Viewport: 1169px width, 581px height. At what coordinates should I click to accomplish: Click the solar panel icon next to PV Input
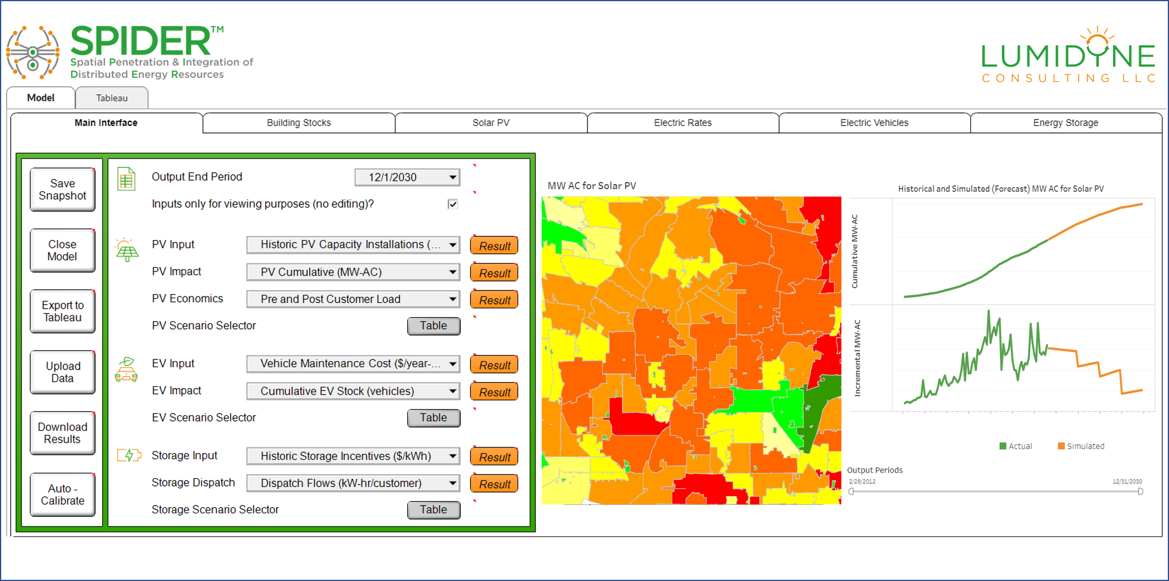(x=127, y=250)
